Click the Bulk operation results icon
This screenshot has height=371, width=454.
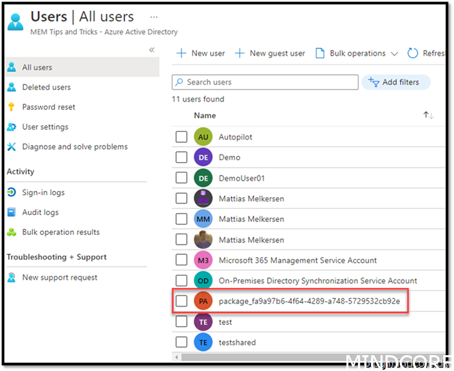click(11, 232)
